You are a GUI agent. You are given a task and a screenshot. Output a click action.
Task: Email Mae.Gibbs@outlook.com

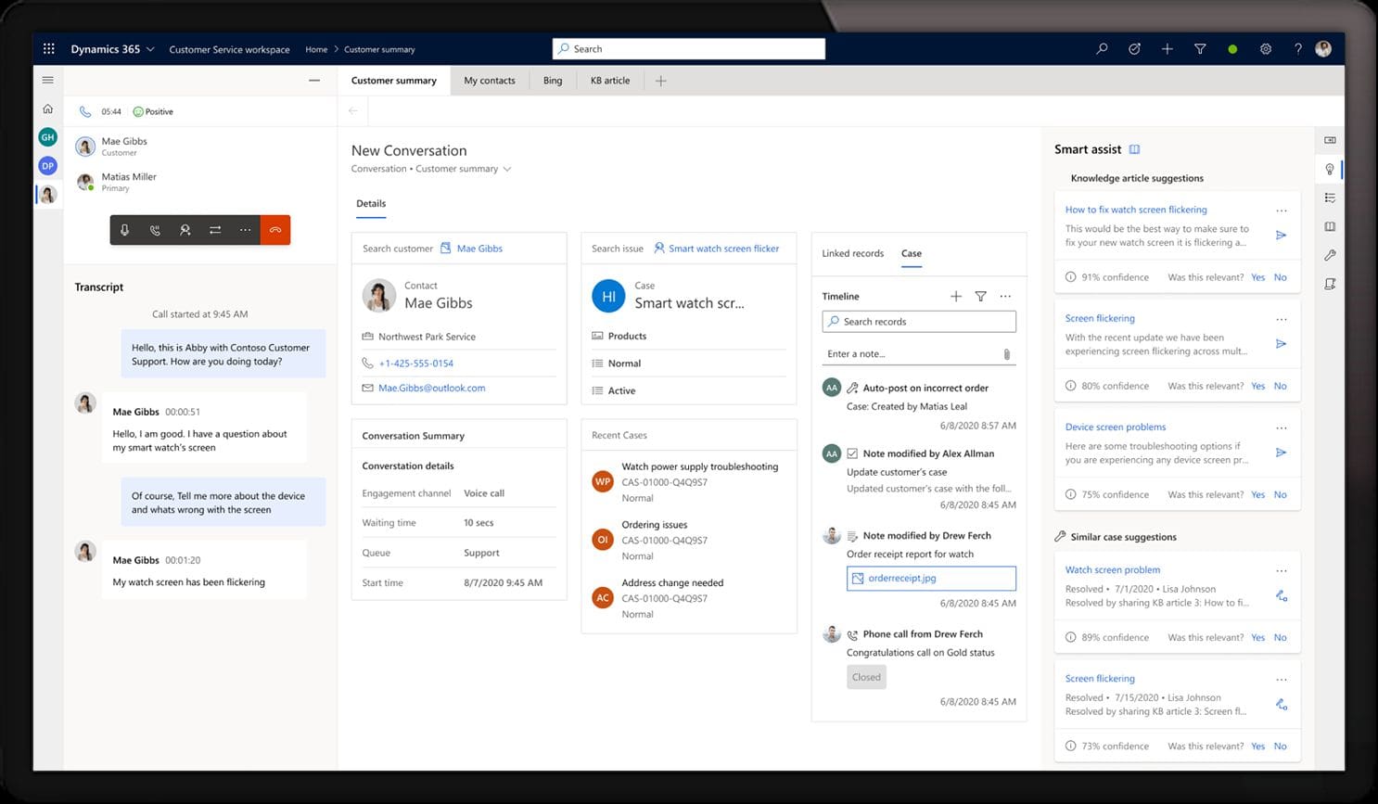coord(431,389)
